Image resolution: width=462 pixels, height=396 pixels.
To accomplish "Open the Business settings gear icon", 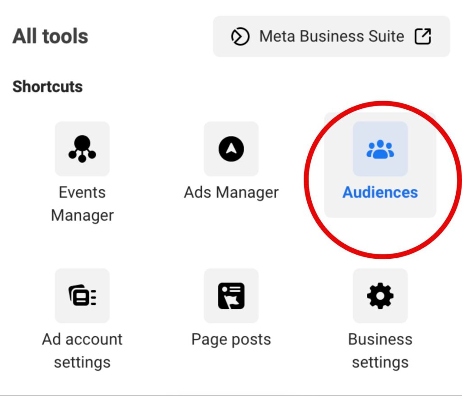I will tap(380, 296).
